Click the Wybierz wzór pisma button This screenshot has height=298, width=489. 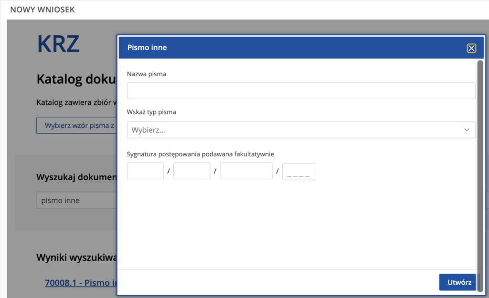76,125
